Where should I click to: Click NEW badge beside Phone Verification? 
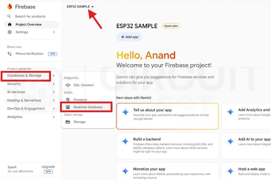pyautogui.click(x=52, y=54)
